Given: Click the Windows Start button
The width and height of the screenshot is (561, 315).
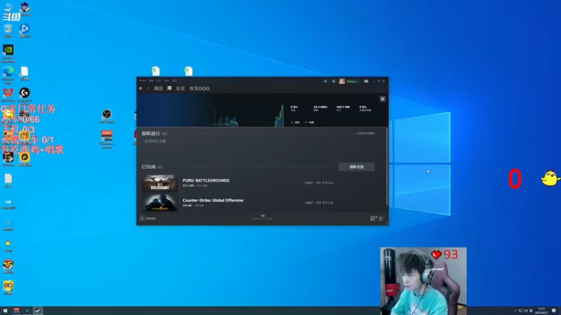Looking at the screenshot, I should coord(5,311).
